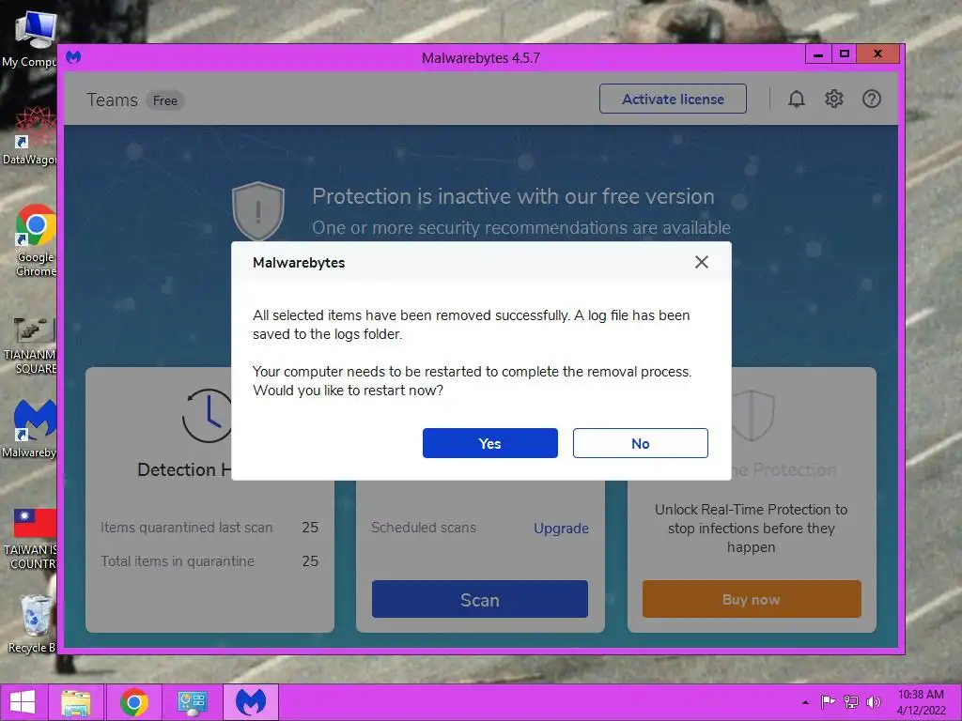Click the Real-Time Protection shield icon

pyautogui.click(x=752, y=415)
